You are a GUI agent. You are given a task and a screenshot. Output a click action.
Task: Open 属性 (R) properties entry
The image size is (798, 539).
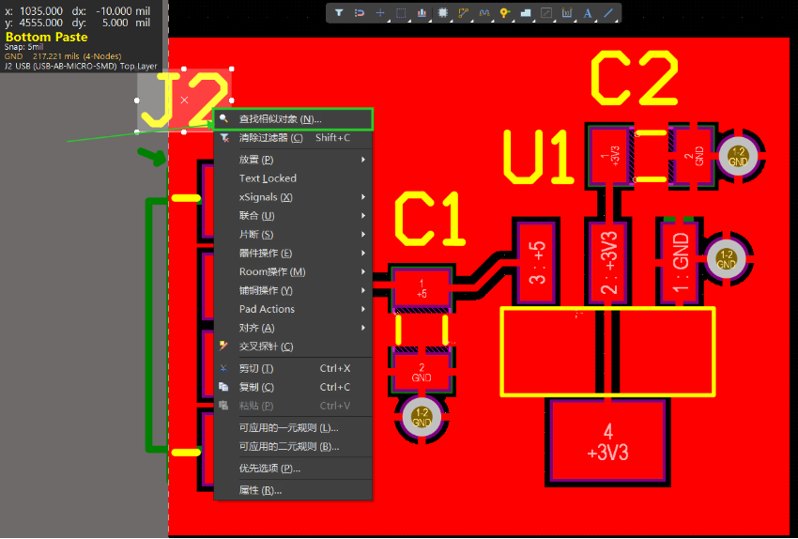(x=260, y=490)
